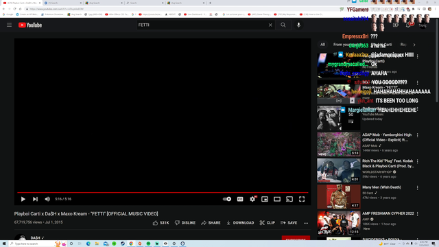Play the video with the play button

(23, 199)
